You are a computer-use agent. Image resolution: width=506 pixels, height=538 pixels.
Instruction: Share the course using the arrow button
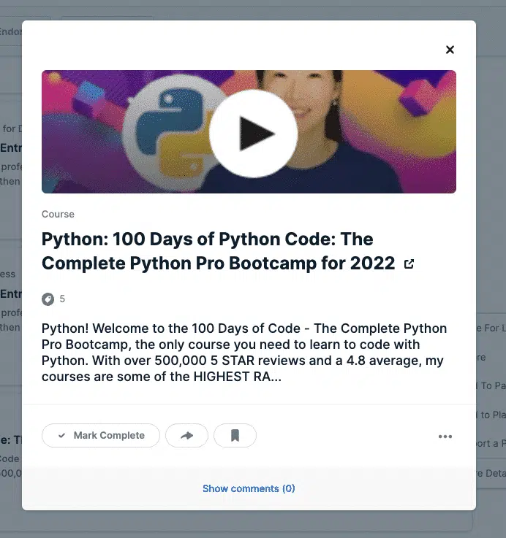point(186,435)
